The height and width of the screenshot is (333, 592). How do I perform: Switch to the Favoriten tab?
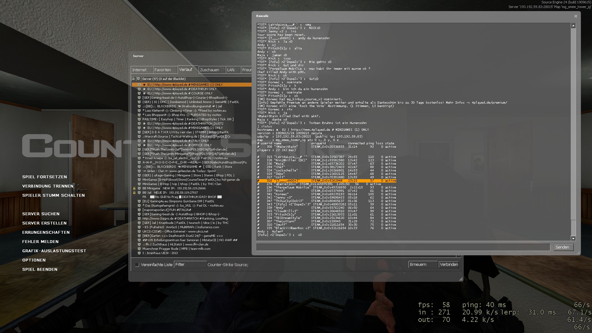point(165,70)
